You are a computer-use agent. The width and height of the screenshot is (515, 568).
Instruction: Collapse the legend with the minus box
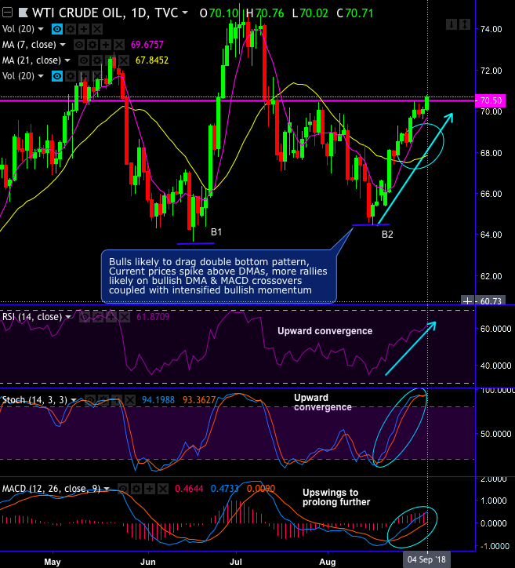click(7, 13)
